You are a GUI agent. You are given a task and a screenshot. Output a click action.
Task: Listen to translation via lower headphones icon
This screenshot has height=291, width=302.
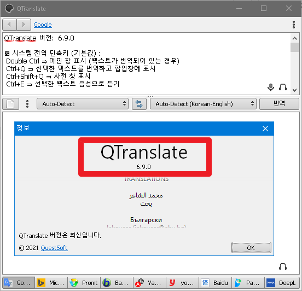point(283,267)
